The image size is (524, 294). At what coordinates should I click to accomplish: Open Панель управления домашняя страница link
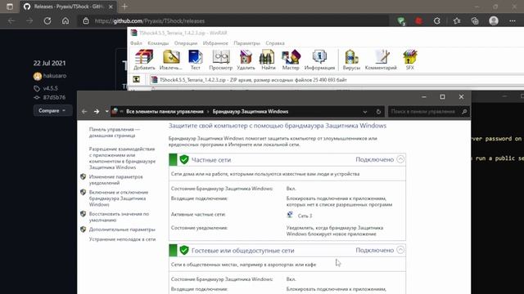[x=115, y=132]
